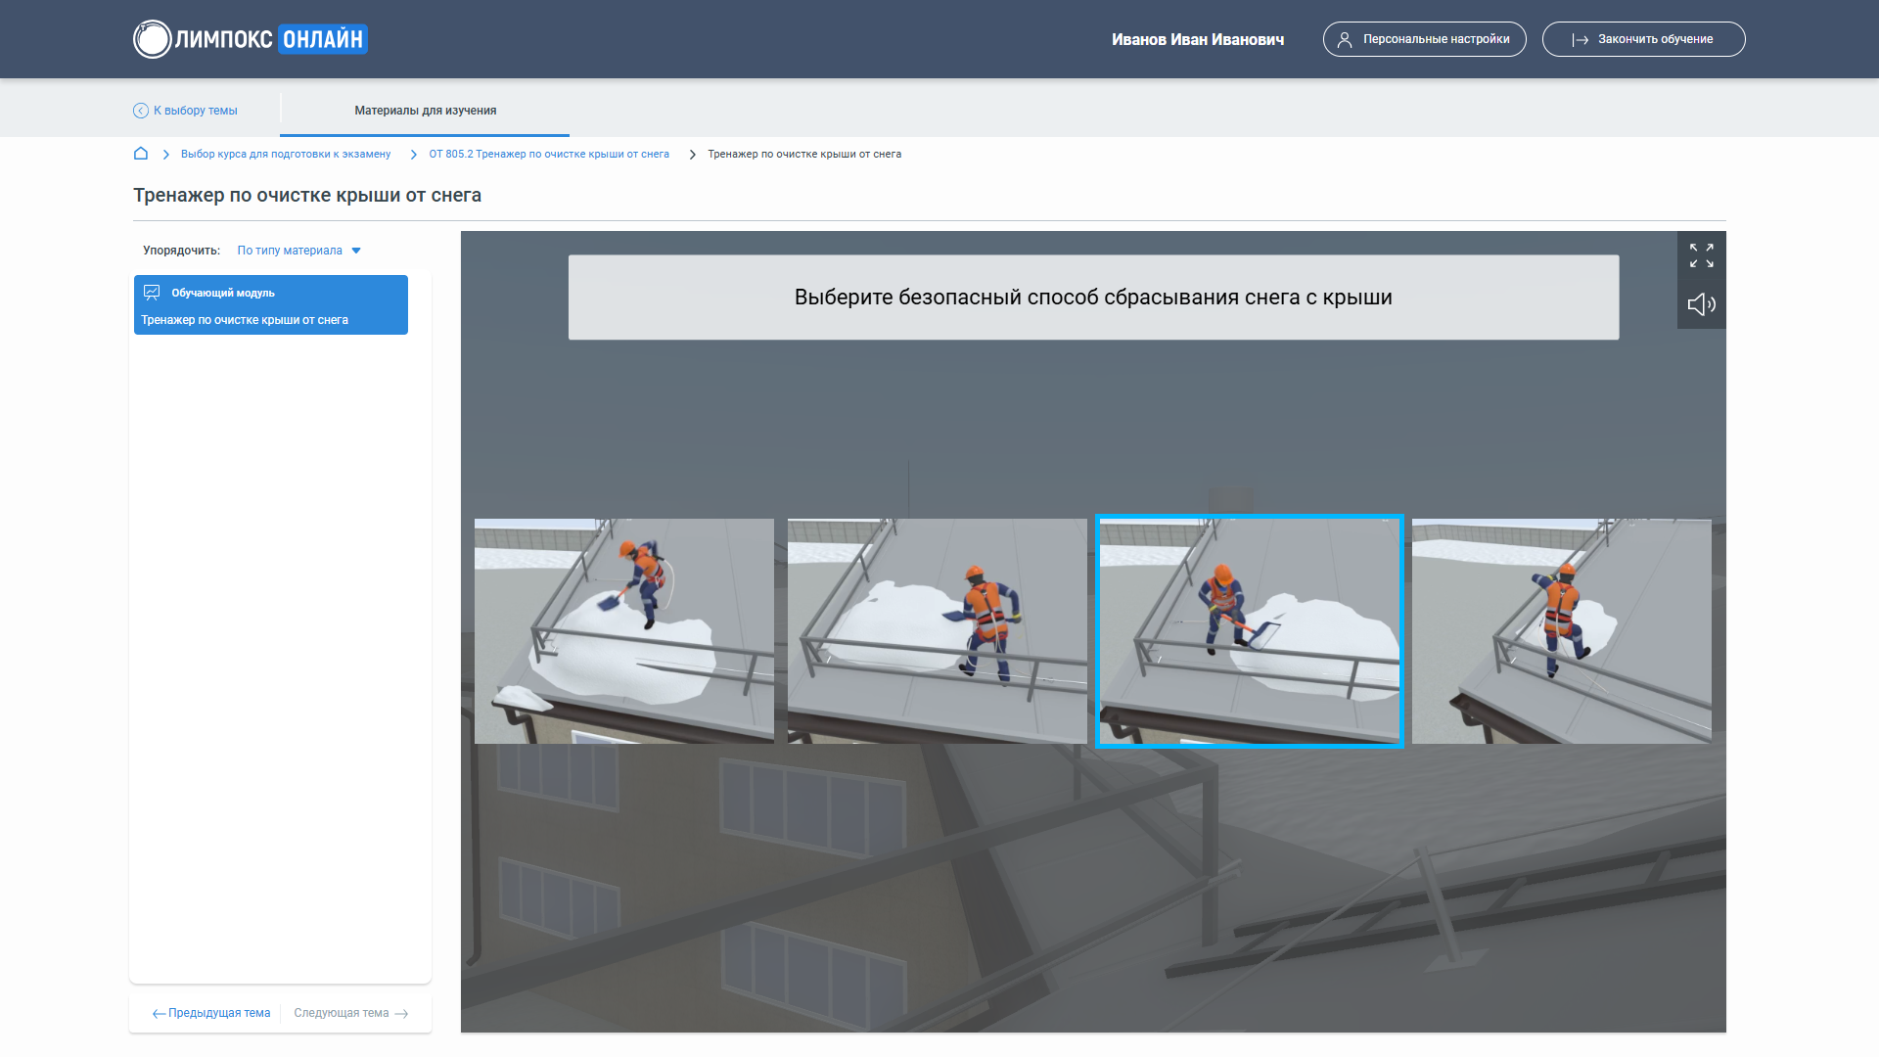
Task: Click the home breadcrumb icon
Action: point(141,154)
